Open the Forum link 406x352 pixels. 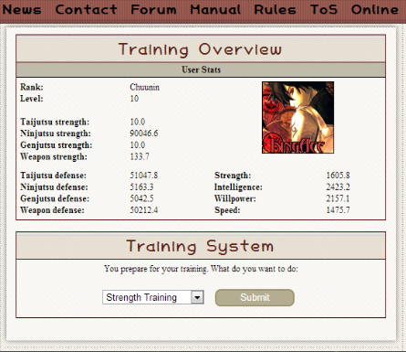(153, 10)
